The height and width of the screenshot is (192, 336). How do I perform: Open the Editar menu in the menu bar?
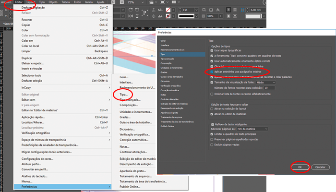click(19, 2)
